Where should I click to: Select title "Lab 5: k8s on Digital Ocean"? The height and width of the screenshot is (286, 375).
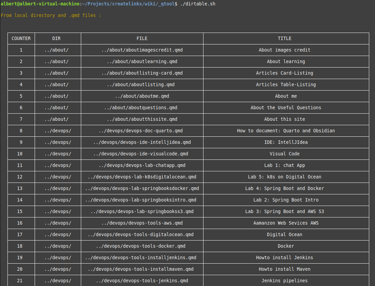pos(285,177)
